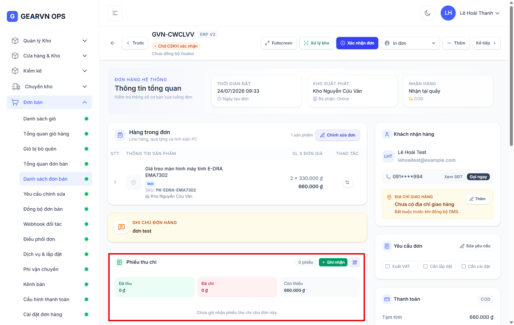Toggle dark mode with the moon icon
514x325 pixels.
(427, 13)
